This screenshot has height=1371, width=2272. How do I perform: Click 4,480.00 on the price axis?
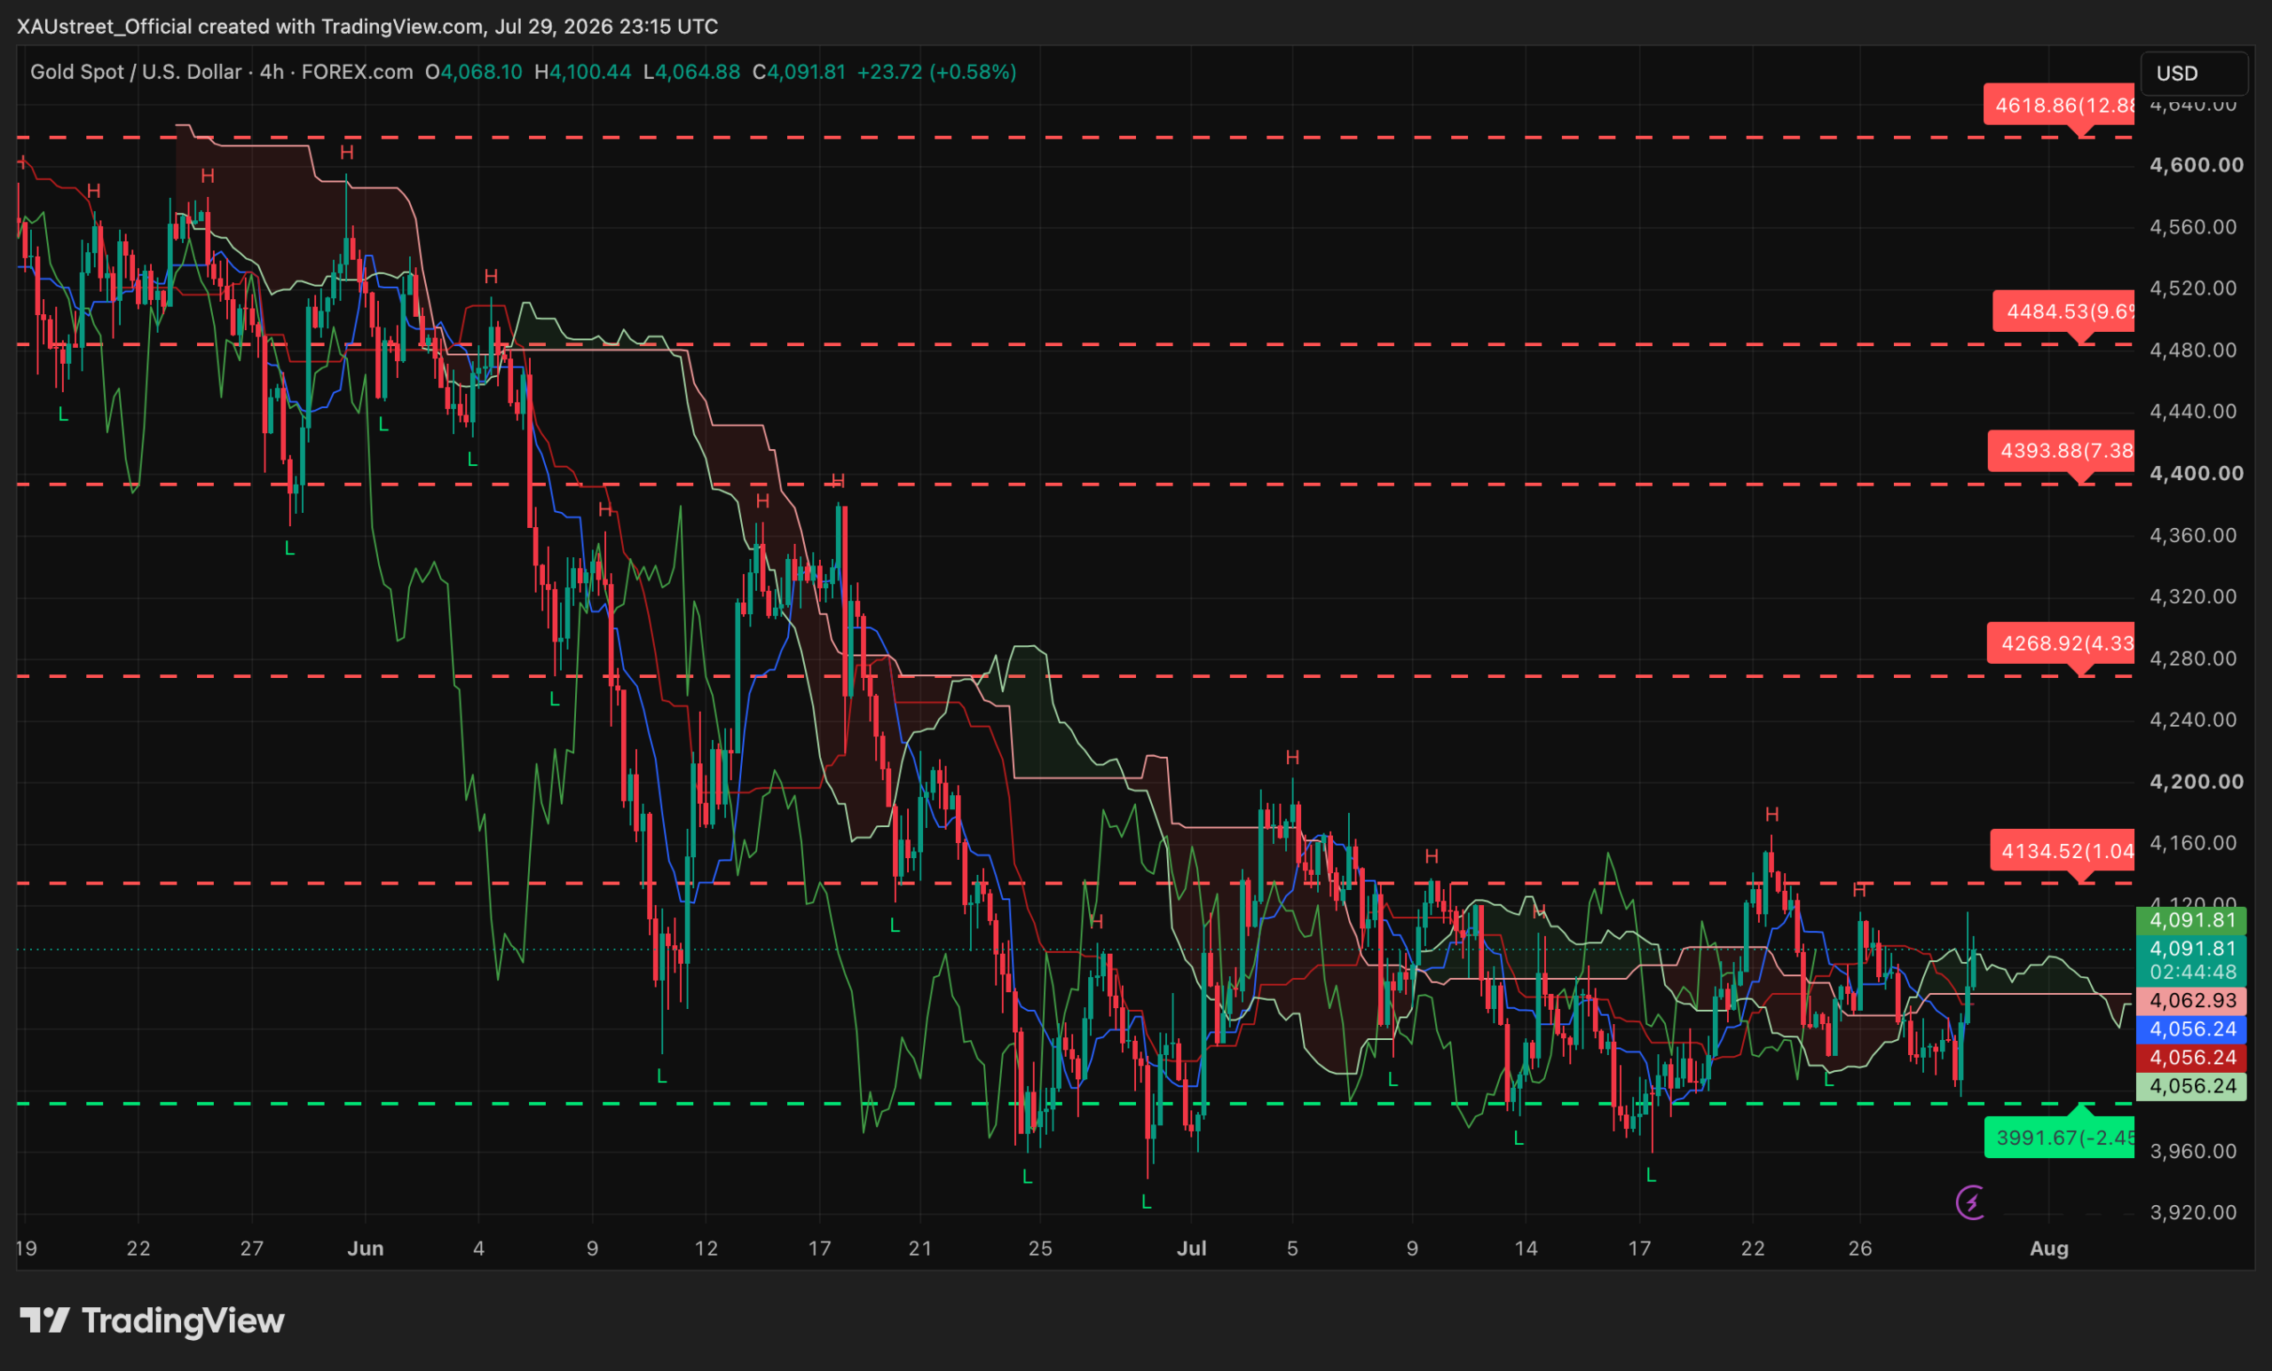2193,351
